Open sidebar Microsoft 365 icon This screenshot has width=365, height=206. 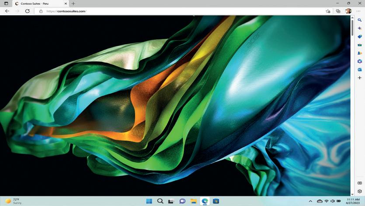(360, 61)
